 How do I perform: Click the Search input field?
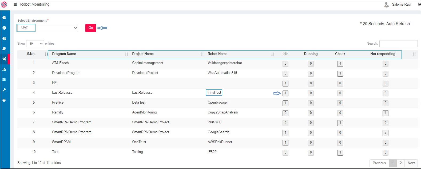tap(398, 44)
